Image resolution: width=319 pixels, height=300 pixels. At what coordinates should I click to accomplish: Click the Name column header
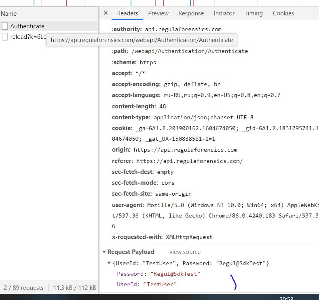point(49,14)
